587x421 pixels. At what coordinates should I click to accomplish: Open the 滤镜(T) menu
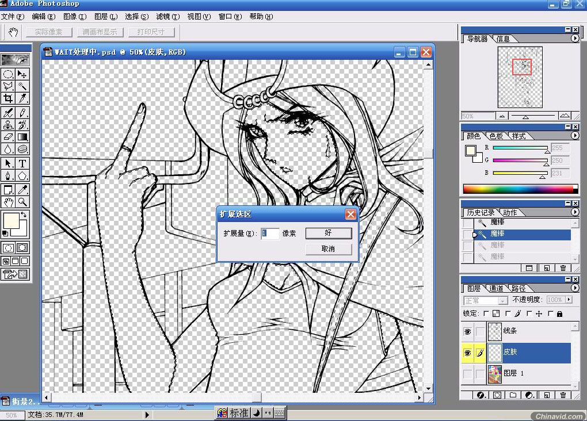[x=167, y=17]
